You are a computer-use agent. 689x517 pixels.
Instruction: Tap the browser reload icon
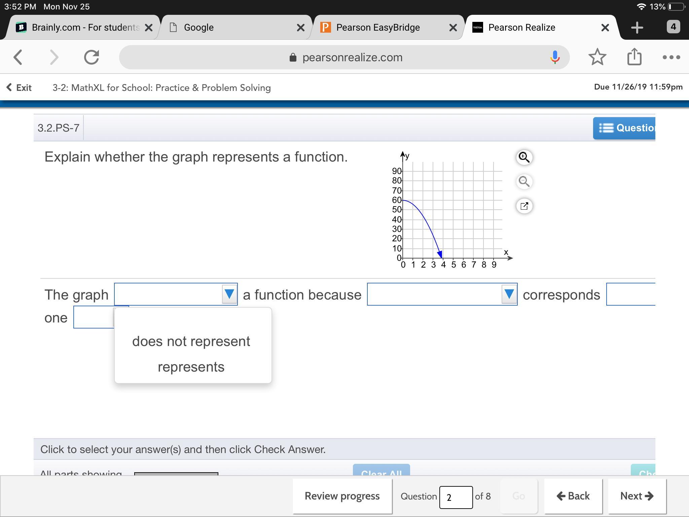[92, 57]
